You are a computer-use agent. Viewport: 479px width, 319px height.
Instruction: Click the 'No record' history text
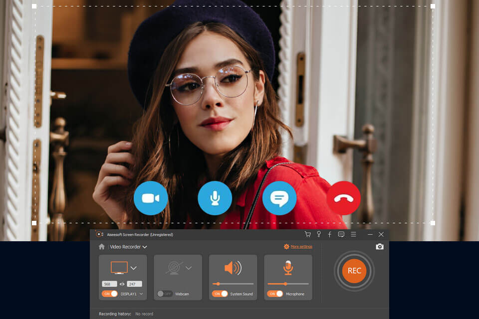pyautogui.click(x=144, y=314)
